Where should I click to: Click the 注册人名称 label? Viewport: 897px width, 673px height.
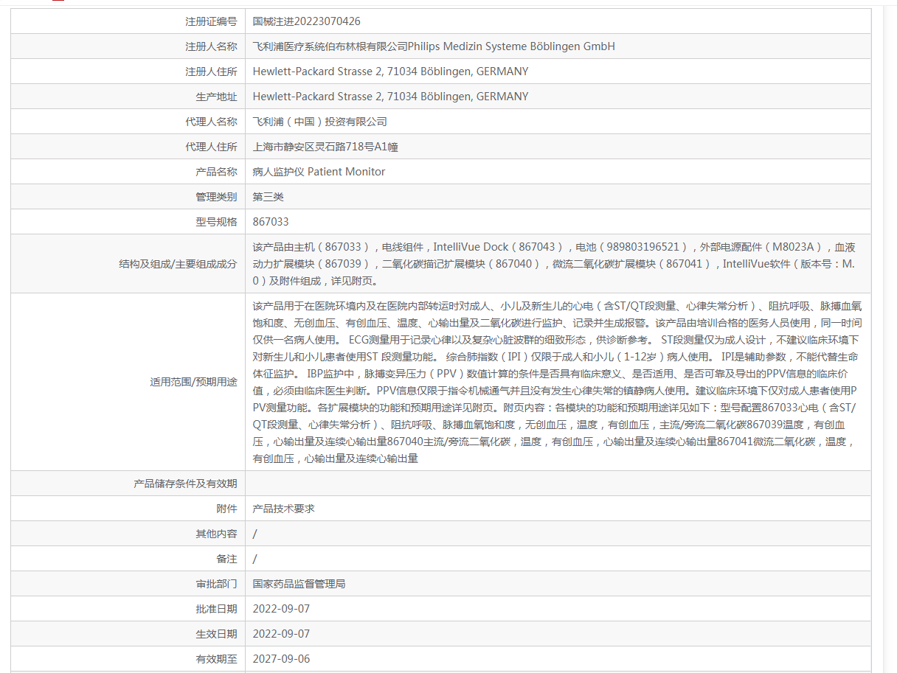tap(211, 46)
